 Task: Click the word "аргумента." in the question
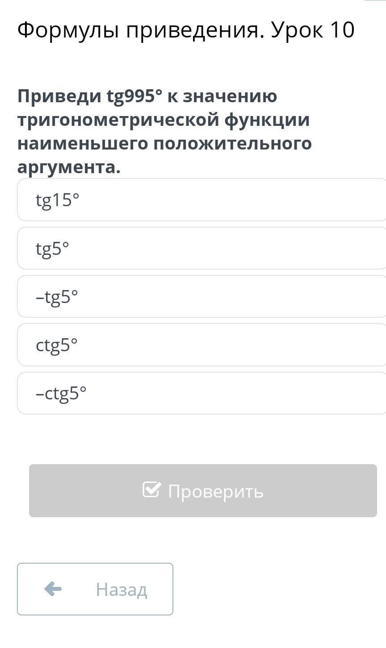tap(69, 167)
